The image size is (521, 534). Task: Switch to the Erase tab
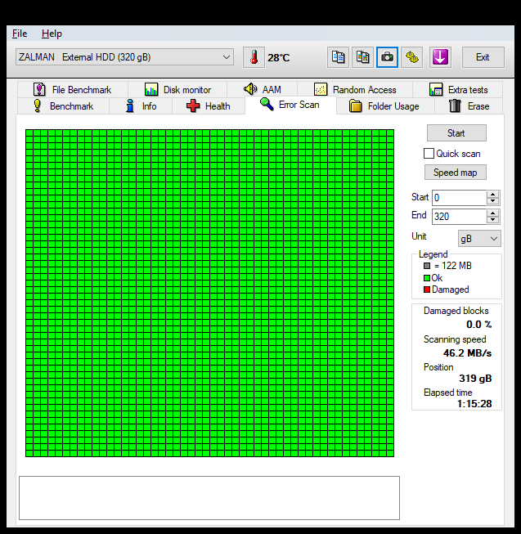coord(469,106)
